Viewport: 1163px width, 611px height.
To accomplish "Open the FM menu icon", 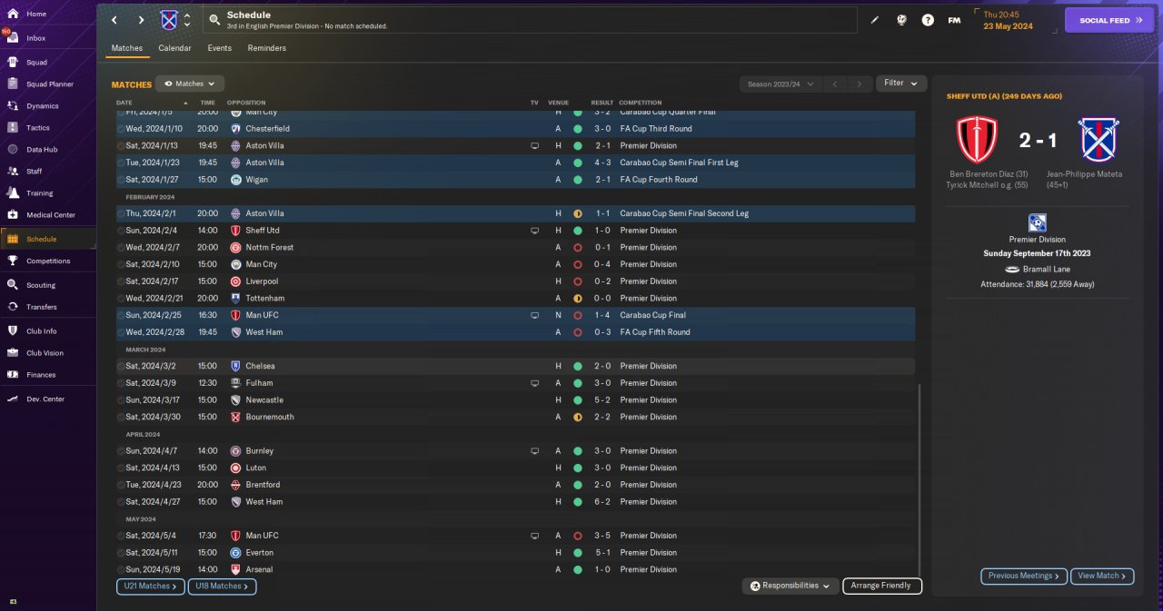I will (x=954, y=20).
